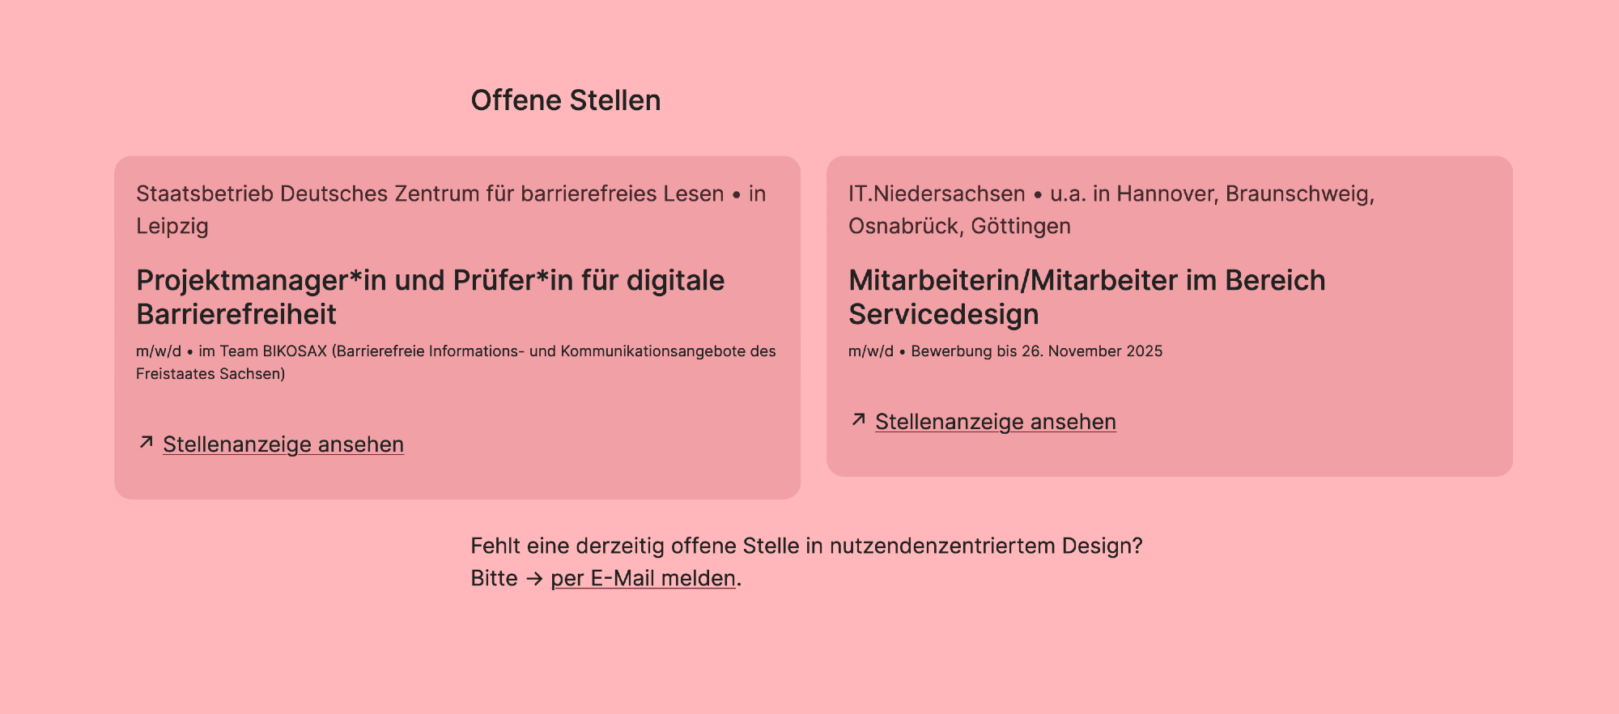
Task: Click the 'im Team BIKOSAX' description text
Action: [x=456, y=363]
